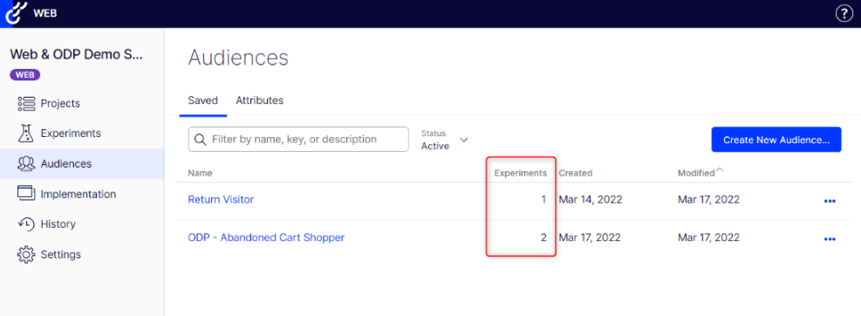Click the Optimizely logo icon
Screen dimensions: 861x316
pyautogui.click(x=12, y=13)
